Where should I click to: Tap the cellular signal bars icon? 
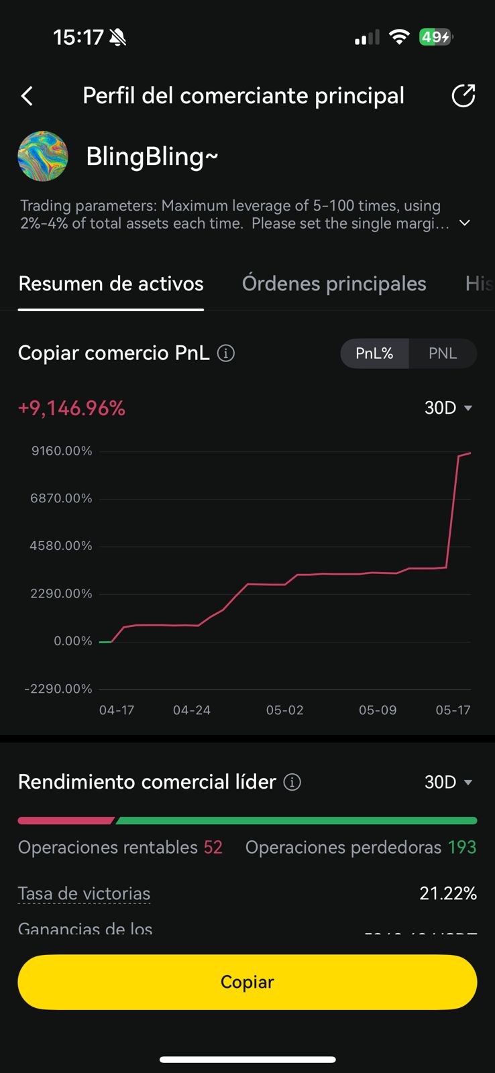pyautogui.click(x=367, y=38)
